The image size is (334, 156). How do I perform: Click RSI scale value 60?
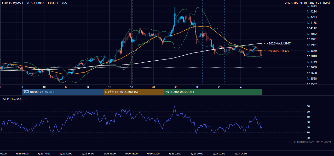pyautogui.click(x=308, y=117)
